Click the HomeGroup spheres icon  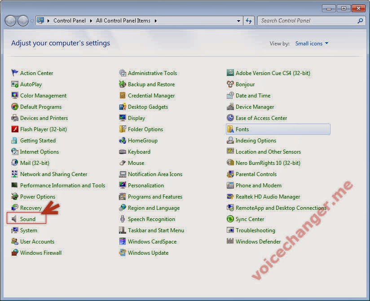point(123,140)
